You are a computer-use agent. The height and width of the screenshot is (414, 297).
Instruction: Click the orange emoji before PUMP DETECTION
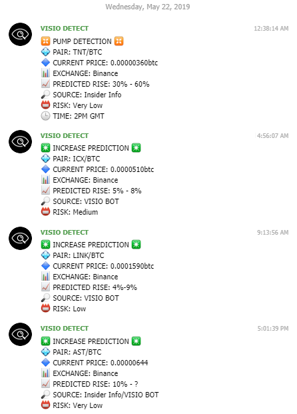(x=45, y=41)
